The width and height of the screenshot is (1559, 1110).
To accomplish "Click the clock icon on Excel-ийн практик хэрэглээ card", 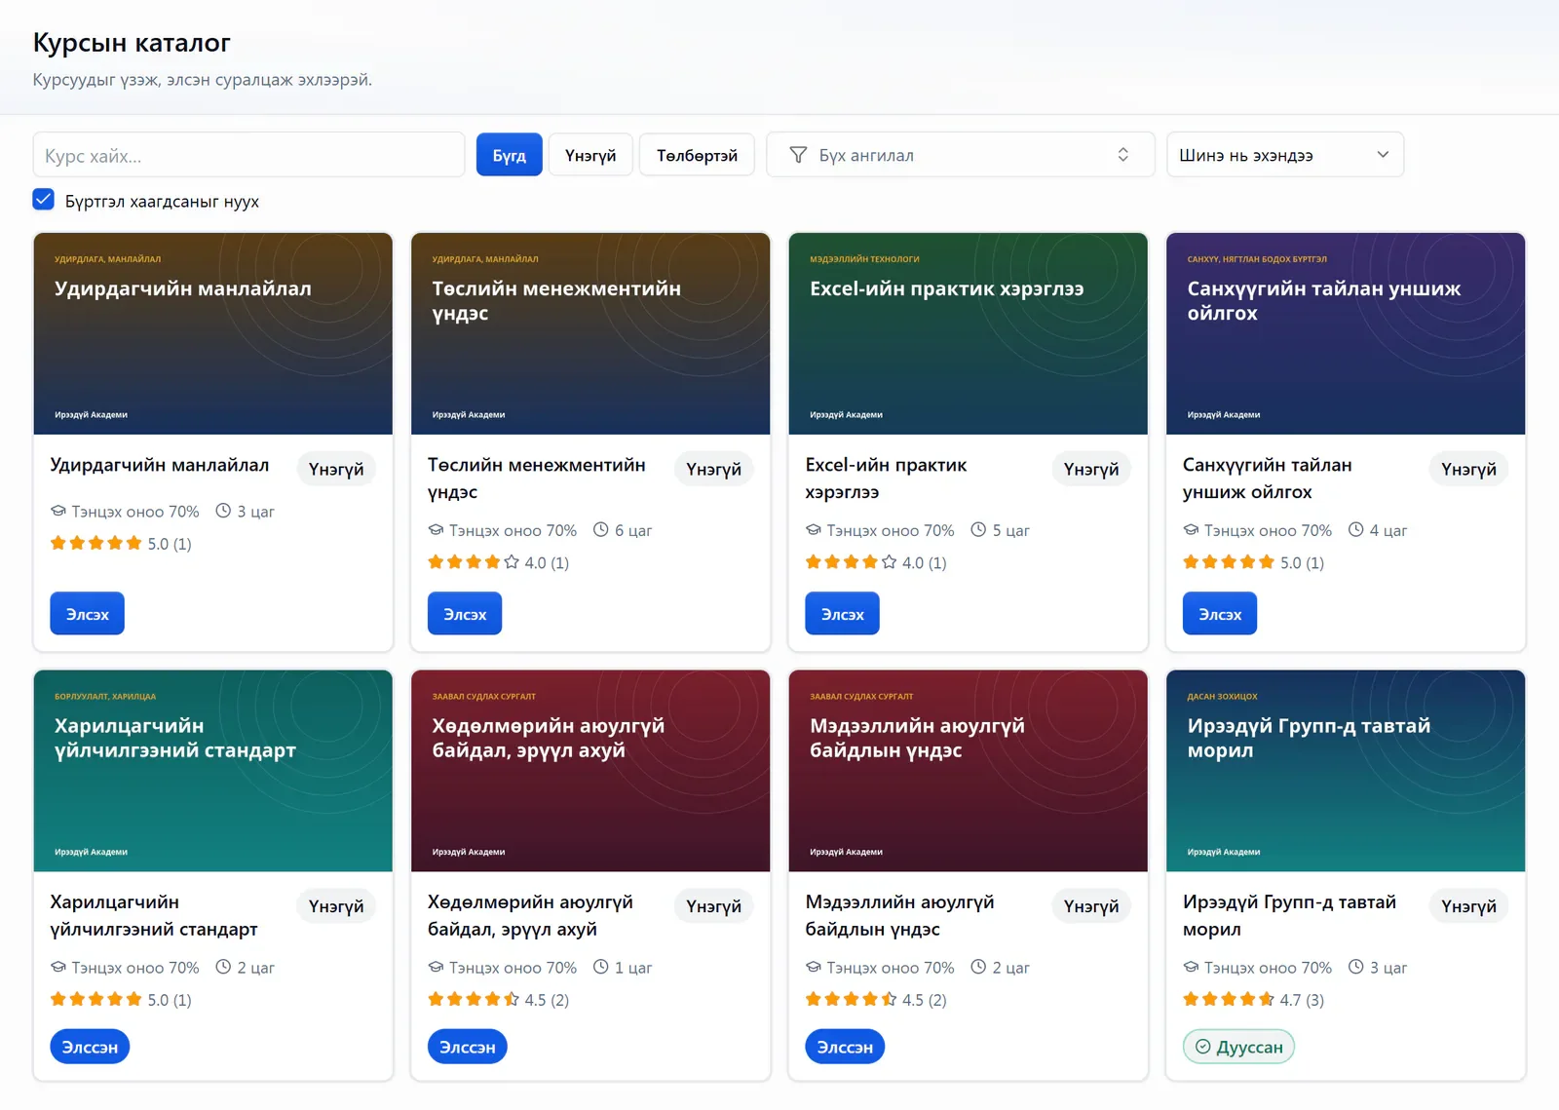I will pyautogui.click(x=978, y=530).
